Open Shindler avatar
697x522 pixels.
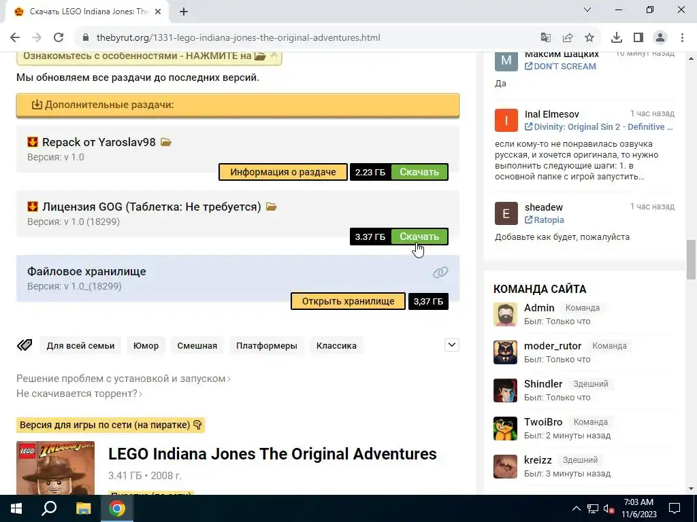click(x=506, y=391)
